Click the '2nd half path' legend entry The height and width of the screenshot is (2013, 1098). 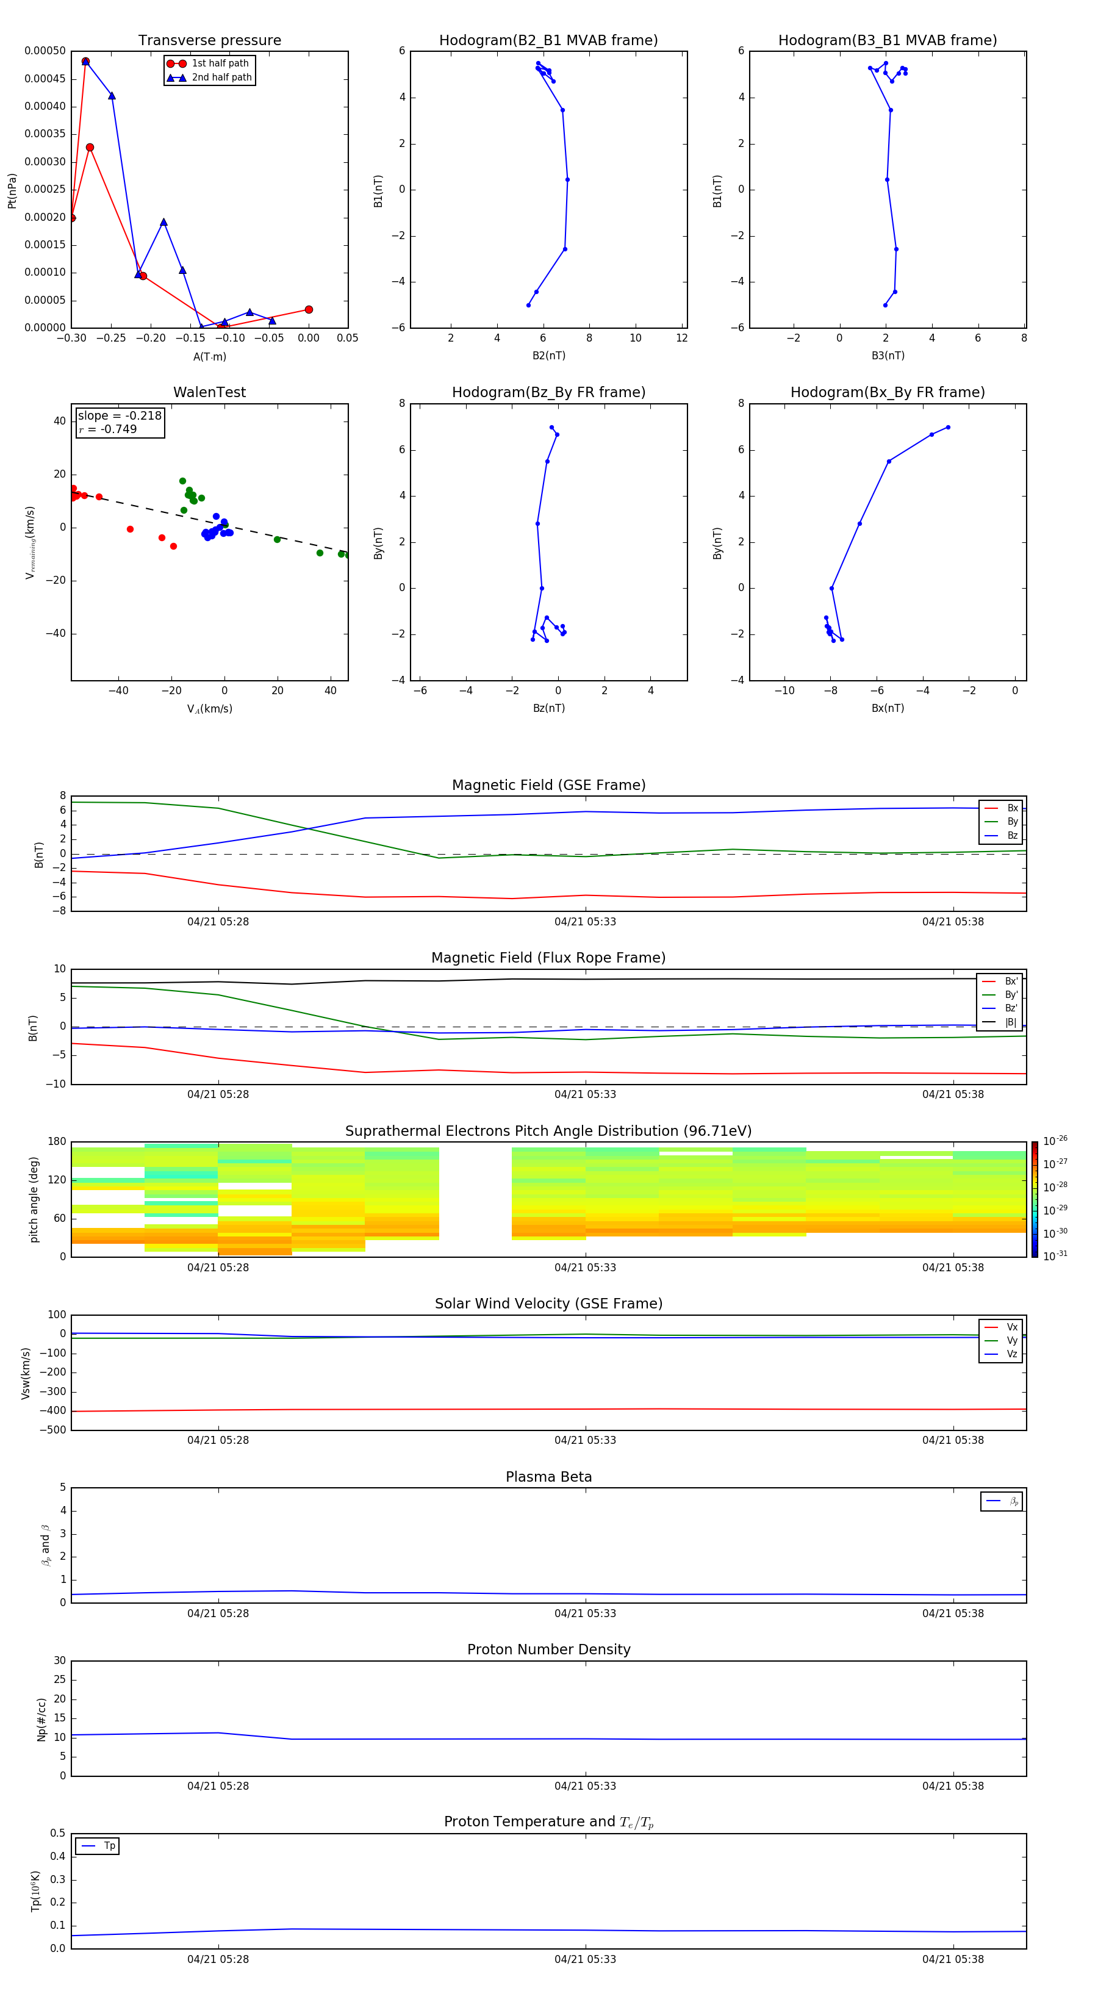coord(209,77)
